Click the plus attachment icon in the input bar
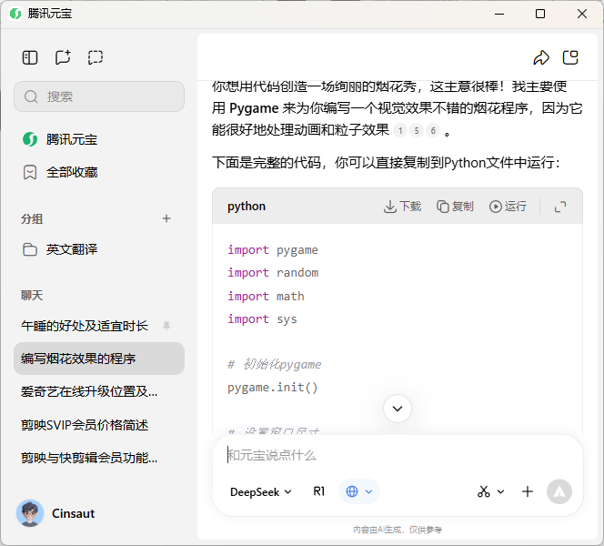The image size is (604, 546). pos(528,491)
